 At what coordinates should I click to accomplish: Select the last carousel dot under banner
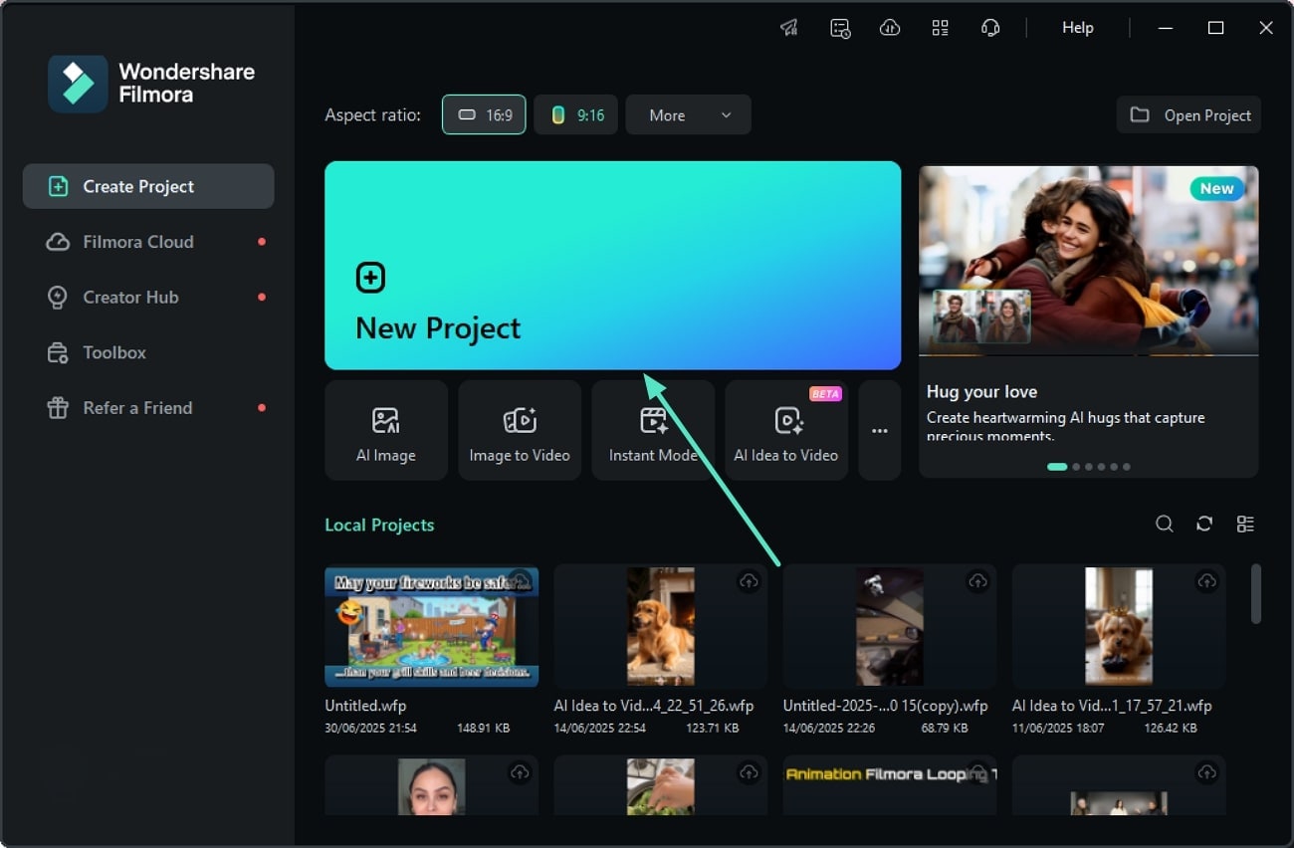1126,466
